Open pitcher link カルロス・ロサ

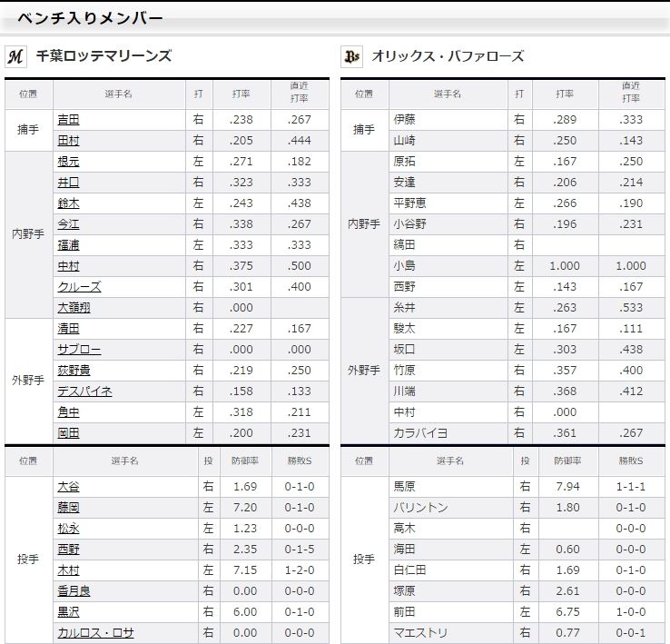[x=95, y=633]
